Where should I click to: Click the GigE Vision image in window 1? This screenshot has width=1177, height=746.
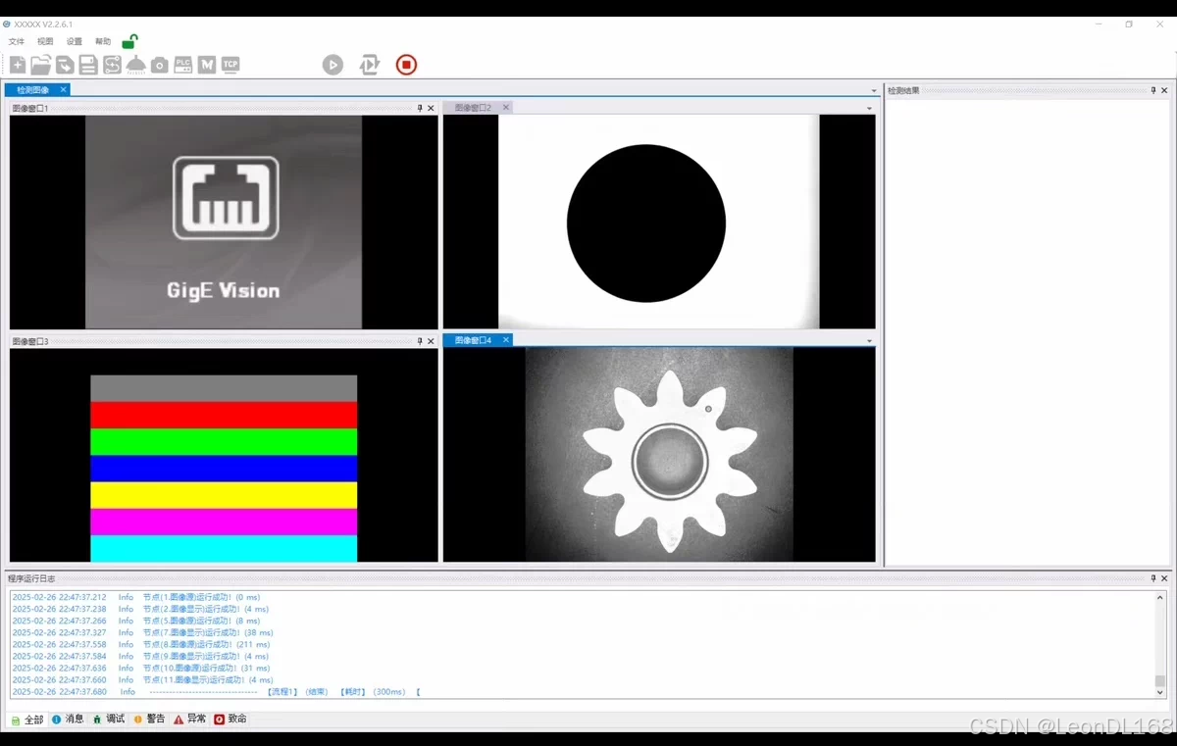tap(224, 223)
